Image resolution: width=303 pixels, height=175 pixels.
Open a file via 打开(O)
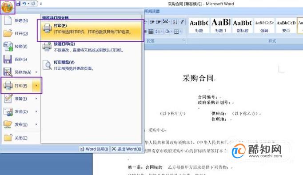click(x=16, y=33)
